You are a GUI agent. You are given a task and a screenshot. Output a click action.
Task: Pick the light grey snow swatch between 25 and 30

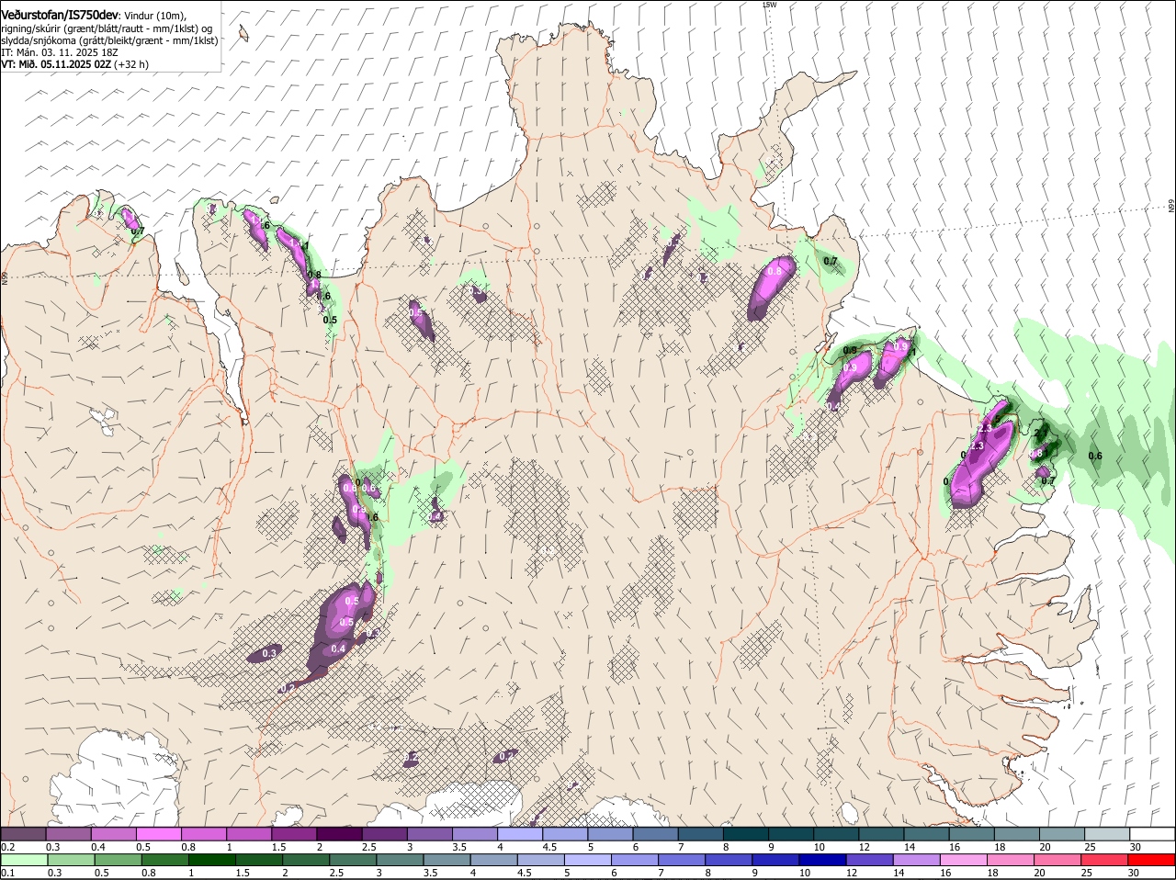pos(1107,833)
